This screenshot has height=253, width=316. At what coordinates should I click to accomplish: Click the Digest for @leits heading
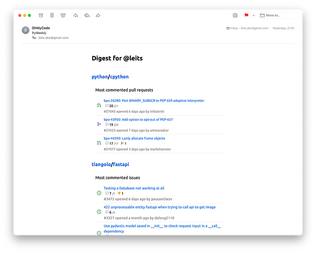pyautogui.click(x=117, y=58)
